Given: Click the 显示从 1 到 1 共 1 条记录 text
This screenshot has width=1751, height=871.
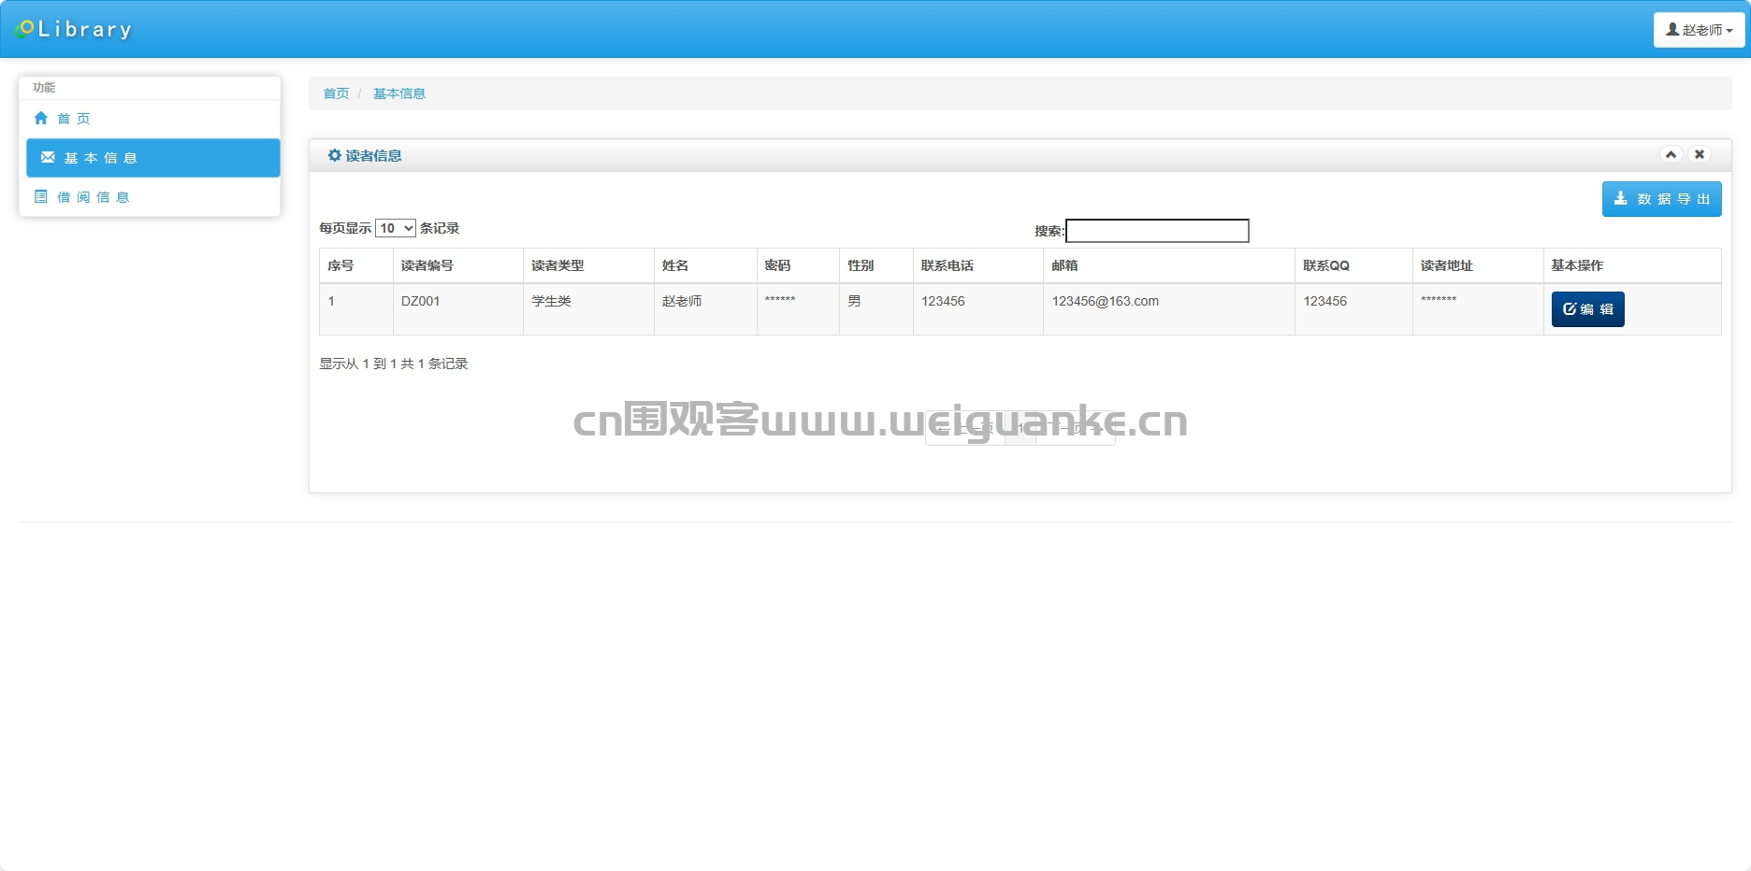Looking at the screenshot, I should [x=394, y=364].
